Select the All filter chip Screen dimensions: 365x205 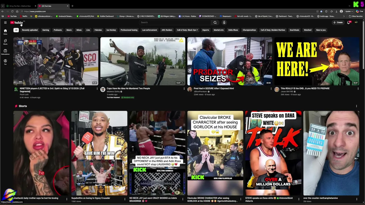point(16,30)
